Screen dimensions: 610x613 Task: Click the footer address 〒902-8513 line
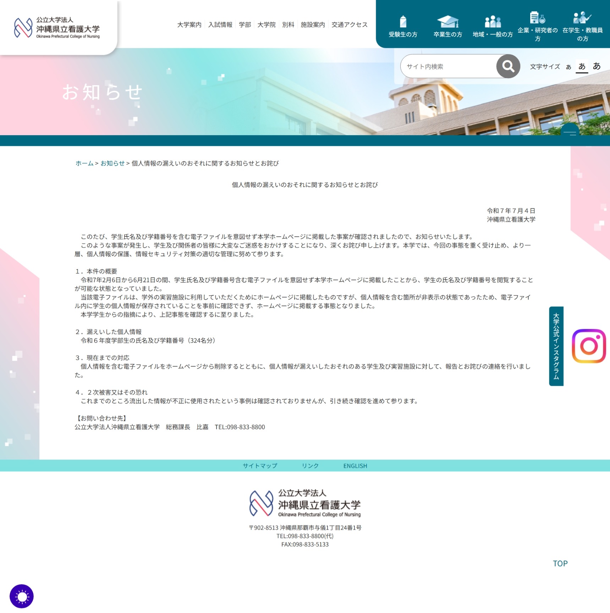[305, 528]
